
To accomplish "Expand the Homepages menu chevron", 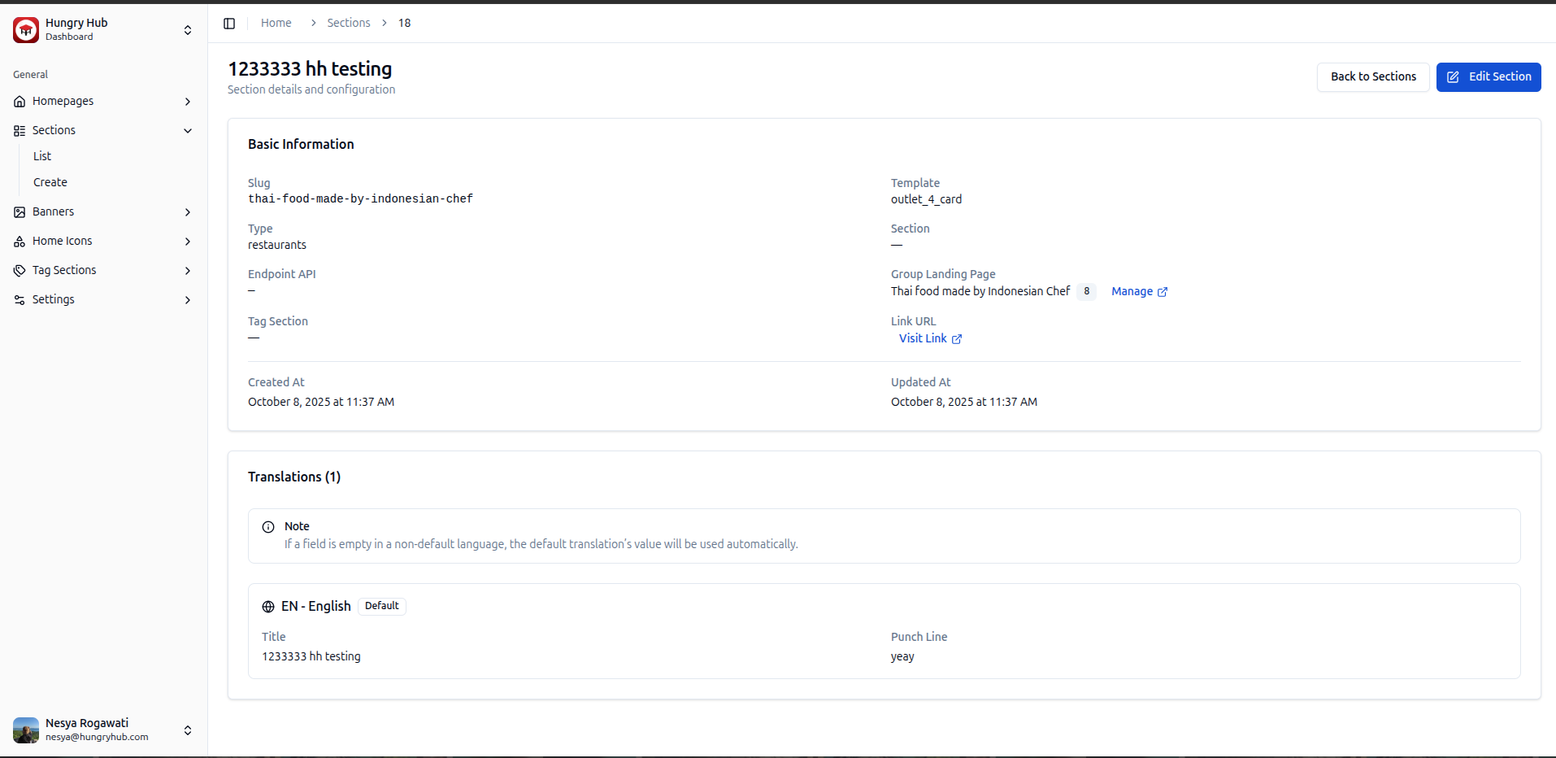I will [x=188, y=102].
